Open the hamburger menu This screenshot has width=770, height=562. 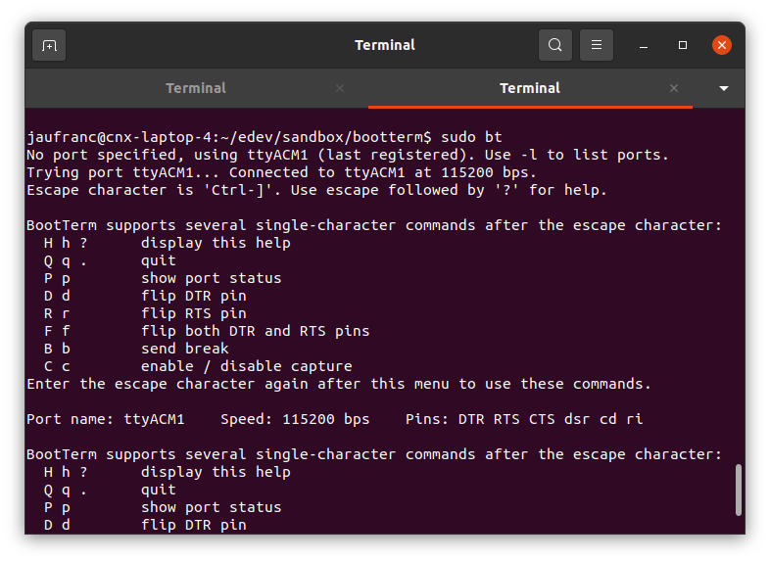click(597, 45)
